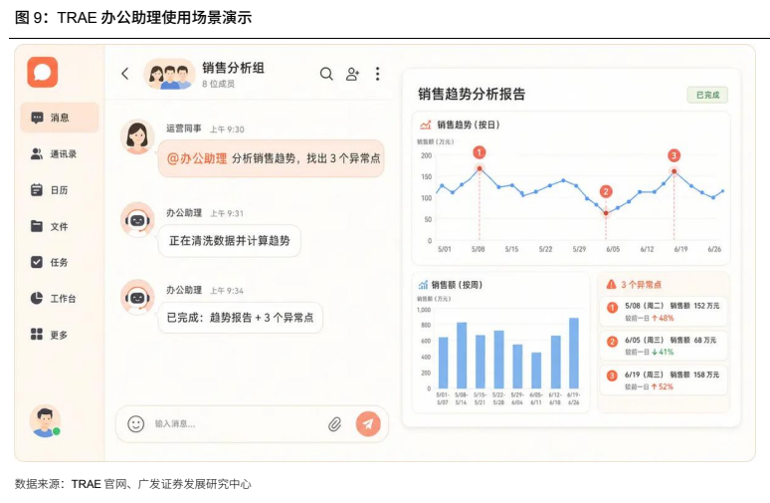The height and width of the screenshot is (503, 770).
Task: Click the 已完成 status badge
Action: 707,95
